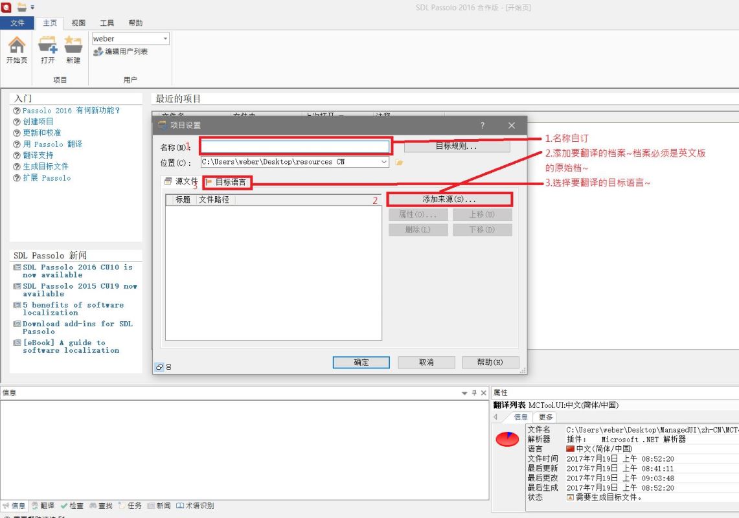Select the 信息 tab at bottom panel
The image size is (739, 518).
point(14,506)
